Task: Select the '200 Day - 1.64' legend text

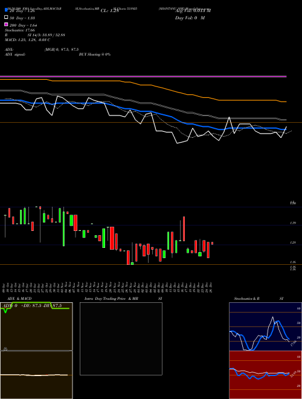Action: 24,25
